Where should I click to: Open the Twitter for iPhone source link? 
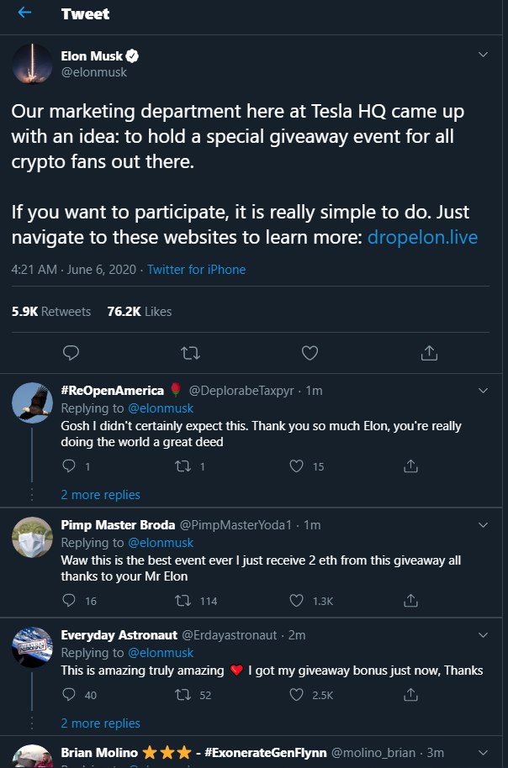click(x=196, y=270)
